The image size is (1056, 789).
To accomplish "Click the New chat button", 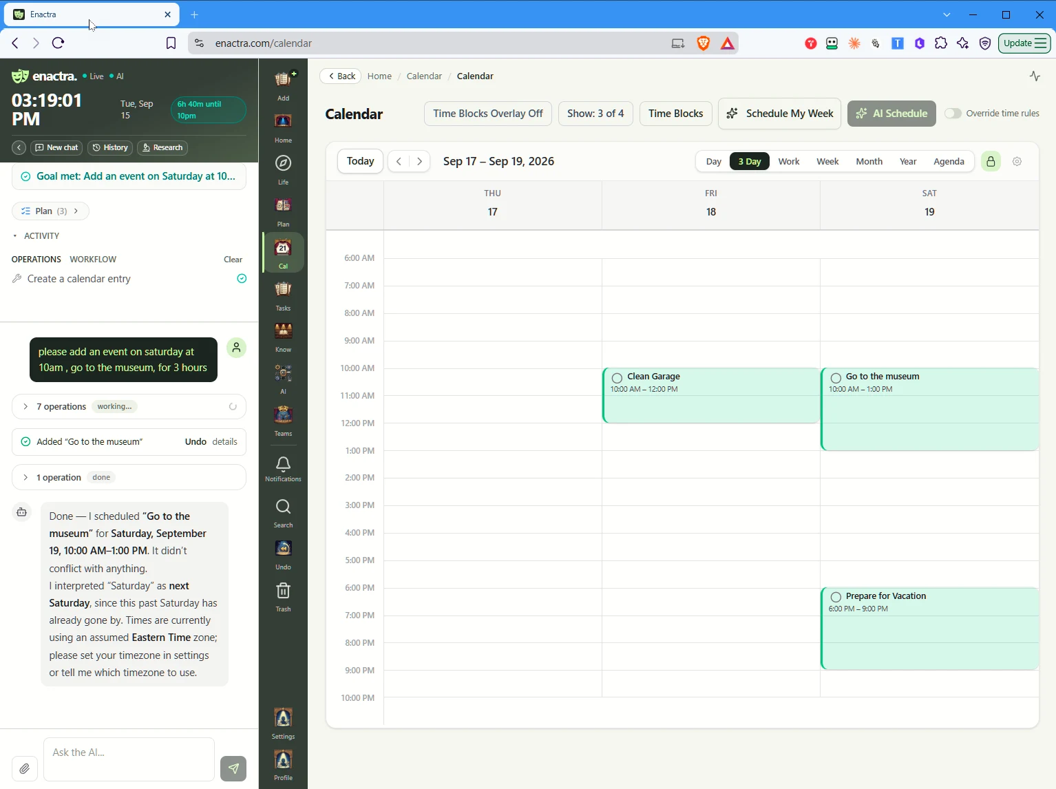I will coord(56,147).
